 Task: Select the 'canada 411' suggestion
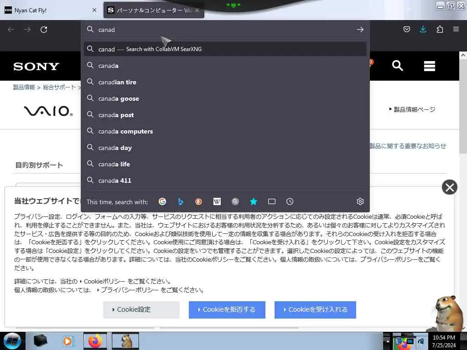[x=225, y=180]
